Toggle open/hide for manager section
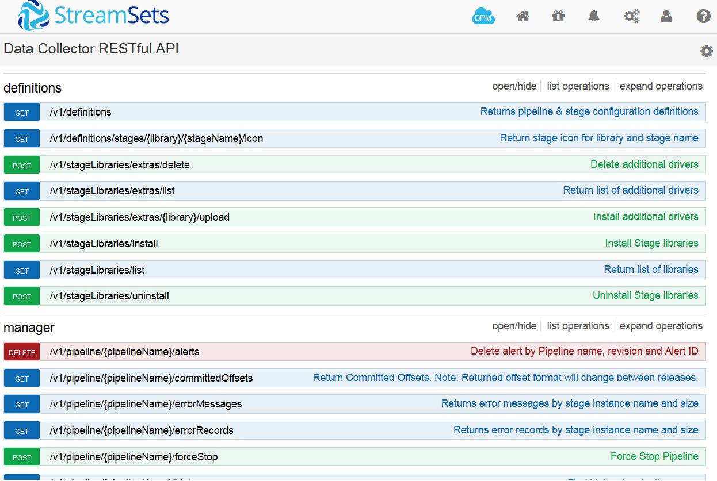The width and height of the screenshot is (717, 481). pos(514,326)
